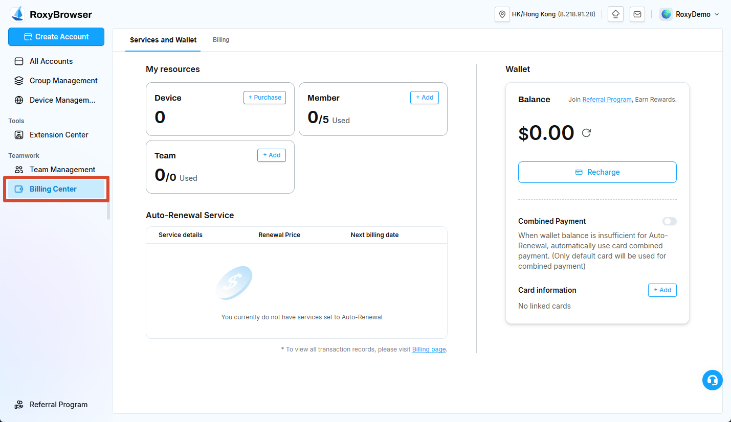Click the Renewal Price column header

coord(279,235)
